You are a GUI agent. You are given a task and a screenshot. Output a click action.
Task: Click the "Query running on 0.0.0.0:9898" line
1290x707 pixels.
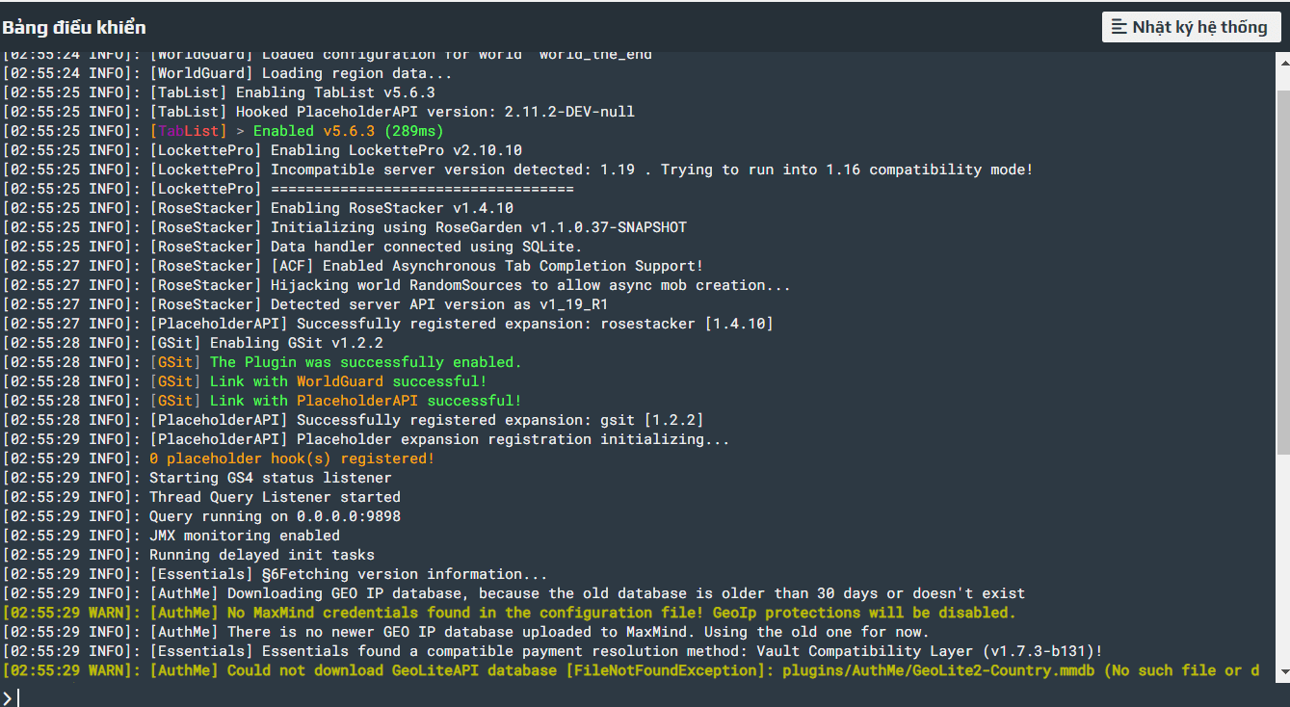tap(275, 516)
